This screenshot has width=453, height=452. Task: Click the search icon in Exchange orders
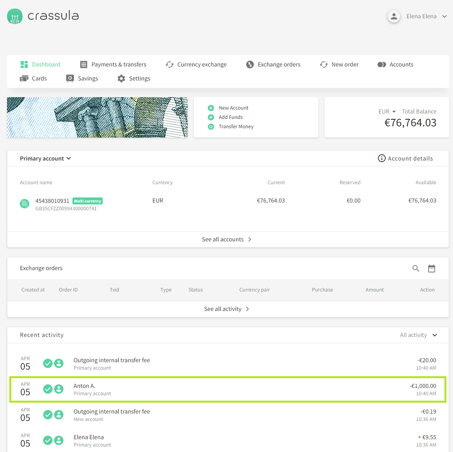coord(416,269)
